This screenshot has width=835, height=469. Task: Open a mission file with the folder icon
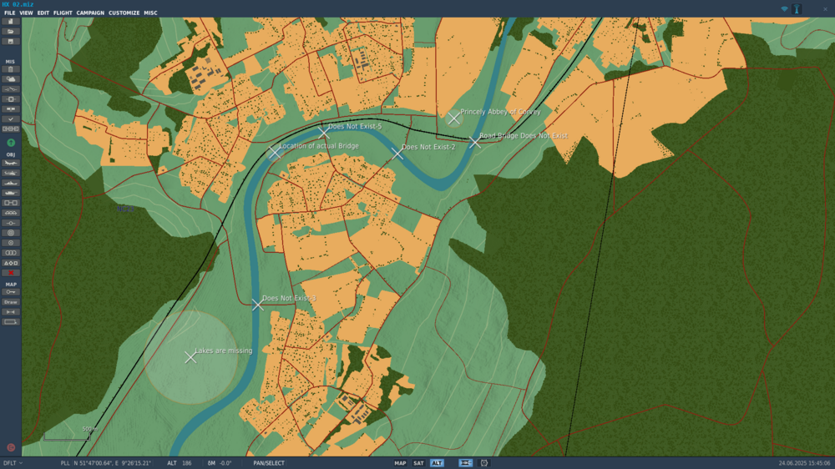click(x=11, y=32)
